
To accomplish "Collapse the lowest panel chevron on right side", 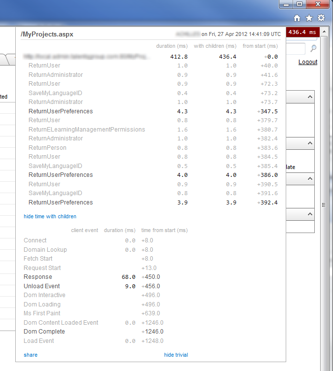I will click(x=310, y=214).
